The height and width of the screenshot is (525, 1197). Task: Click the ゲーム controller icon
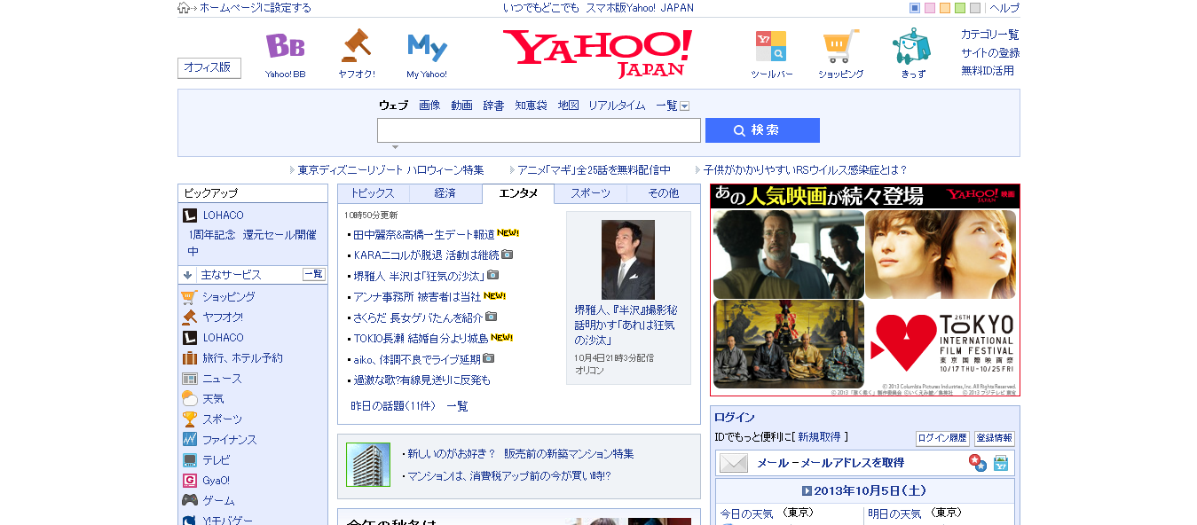tap(189, 501)
